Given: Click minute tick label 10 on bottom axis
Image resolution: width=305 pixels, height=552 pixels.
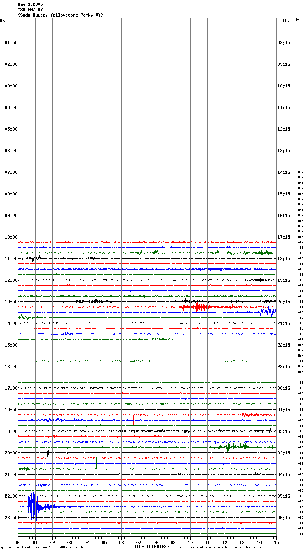Looking at the screenshot, I should (x=190, y=542).
